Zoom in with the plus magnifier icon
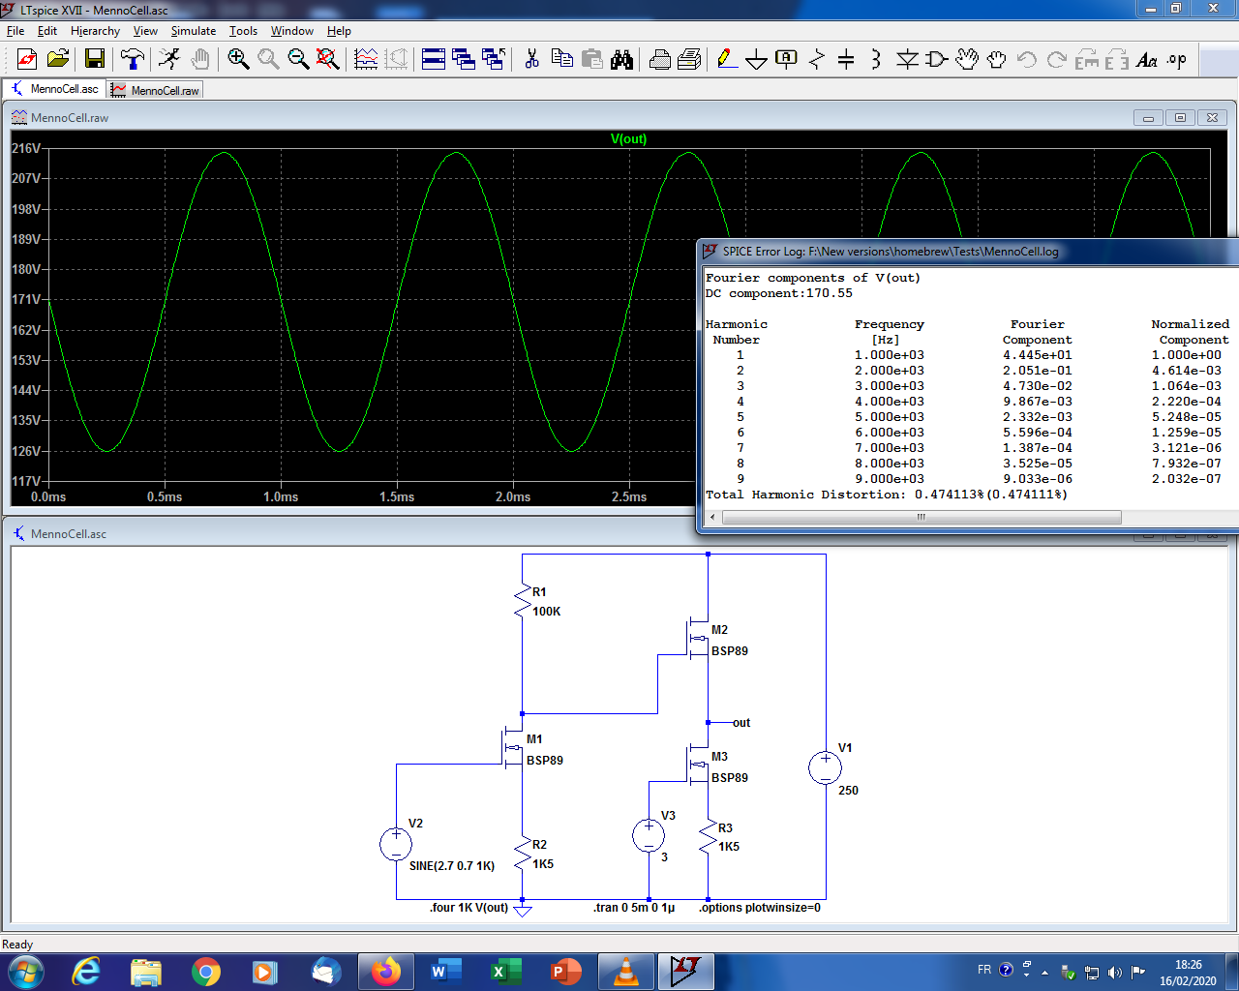Image resolution: width=1239 pixels, height=991 pixels. point(238,60)
